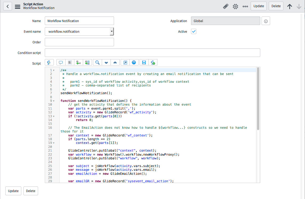Click the bottom Delete button
This screenshot has height=199, width=305.
coord(31,191)
